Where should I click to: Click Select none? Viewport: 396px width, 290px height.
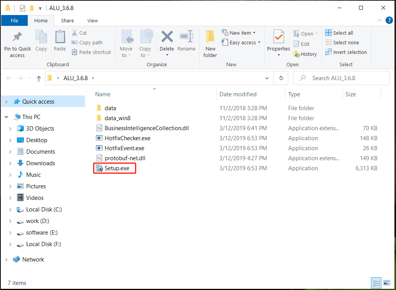pyautogui.click(x=342, y=42)
